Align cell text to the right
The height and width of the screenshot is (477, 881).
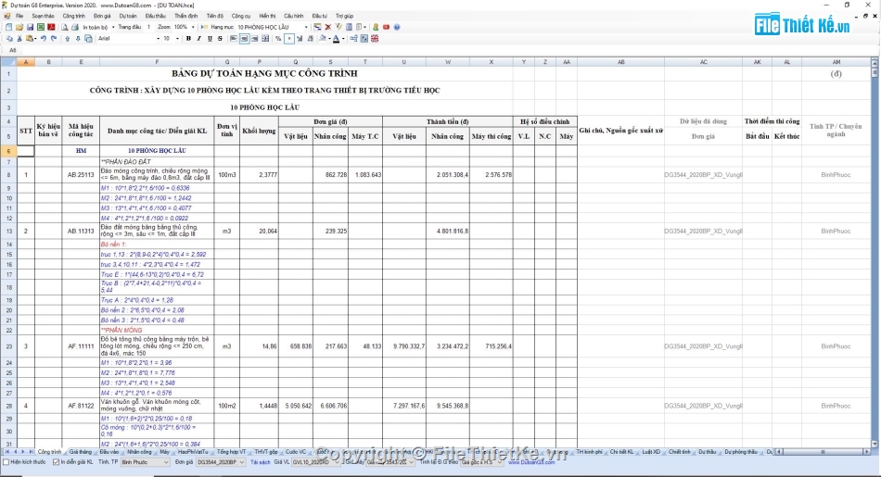(x=254, y=39)
